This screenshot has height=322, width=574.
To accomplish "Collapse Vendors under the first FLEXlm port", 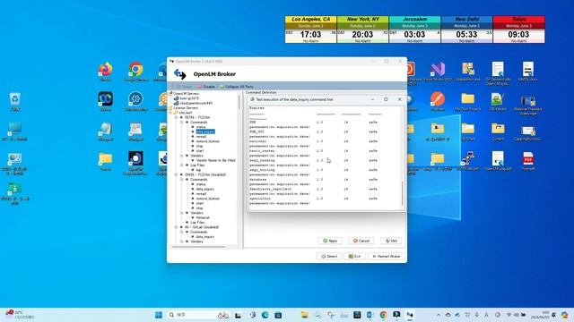I will (x=181, y=156).
